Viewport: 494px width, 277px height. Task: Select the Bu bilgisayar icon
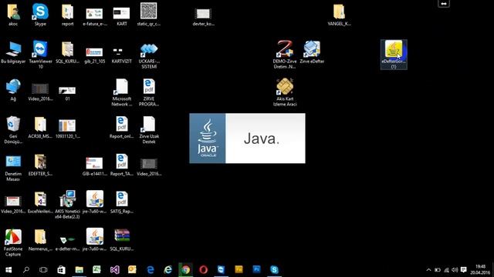(13, 52)
